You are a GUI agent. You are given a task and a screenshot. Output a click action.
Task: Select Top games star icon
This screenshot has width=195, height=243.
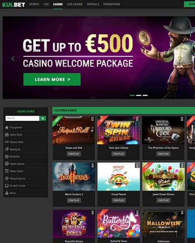7,128
